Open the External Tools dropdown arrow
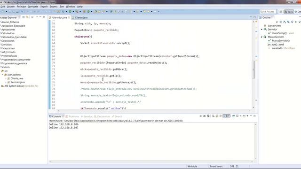The height and width of the screenshot is (169, 301). click(x=80, y=11)
